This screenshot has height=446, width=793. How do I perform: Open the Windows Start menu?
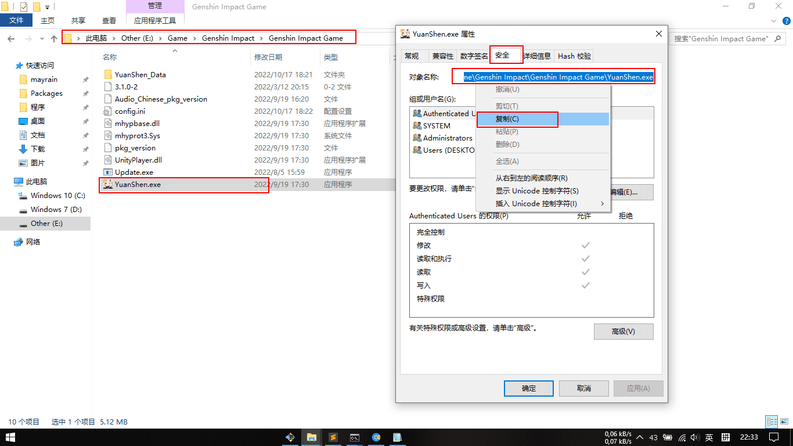pos(11,437)
